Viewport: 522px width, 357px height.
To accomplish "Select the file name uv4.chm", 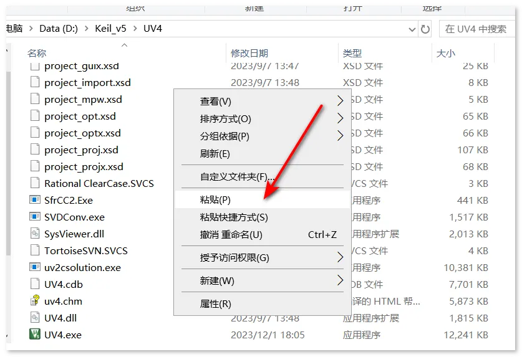I will pyautogui.click(x=63, y=301).
